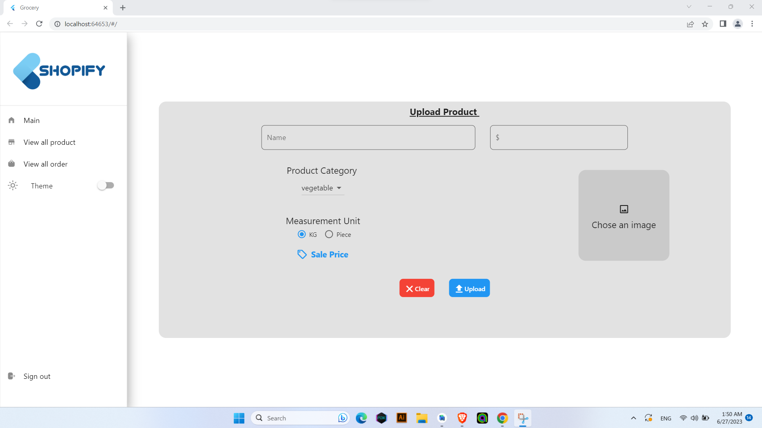The width and height of the screenshot is (762, 428).
Task: Click the Sale Price tag icon
Action: click(302, 254)
